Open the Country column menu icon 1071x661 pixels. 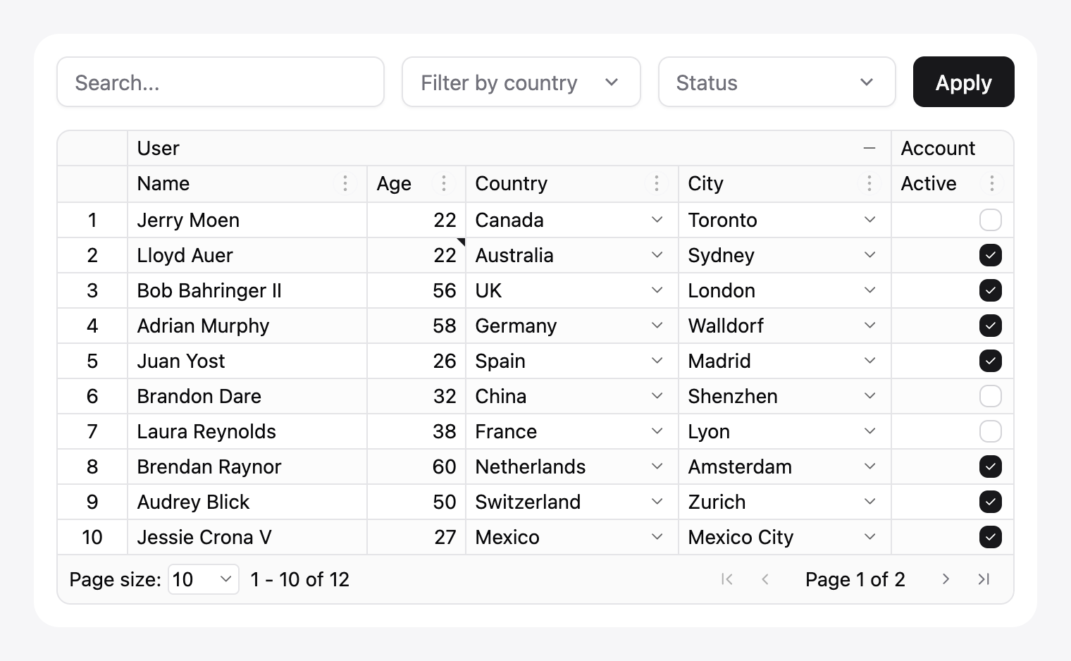pyautogui.click(x=656, y=184)
